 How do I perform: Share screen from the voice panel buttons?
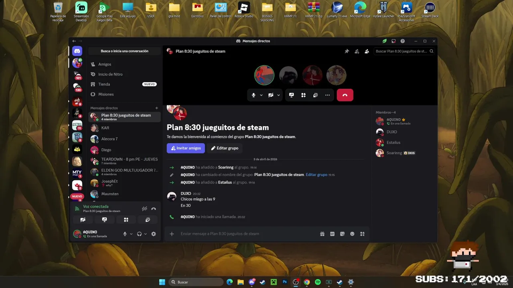[x=104, y=220]
